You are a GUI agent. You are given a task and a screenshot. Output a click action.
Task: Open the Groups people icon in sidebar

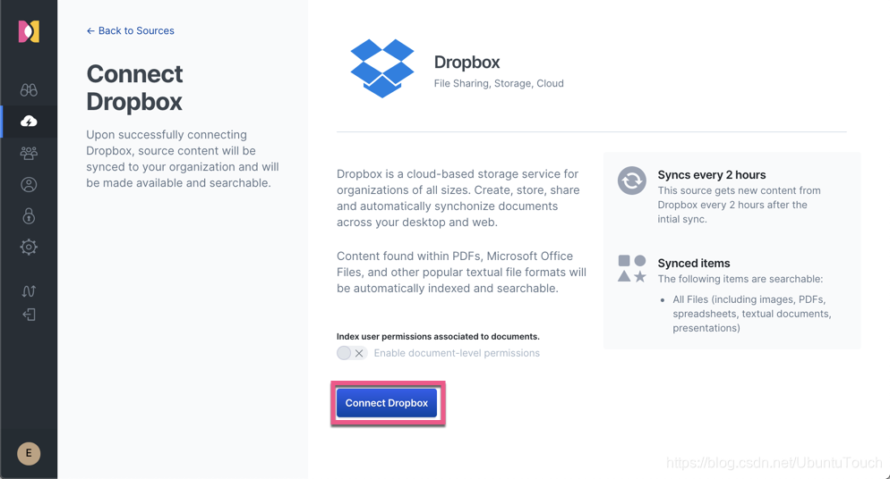pyautogui.click(x=29, y=153)
